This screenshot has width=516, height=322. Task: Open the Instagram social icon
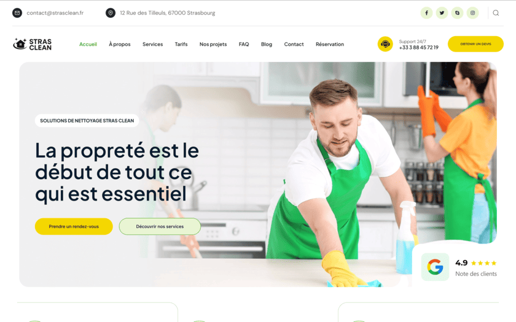click(x=472, y=13)
